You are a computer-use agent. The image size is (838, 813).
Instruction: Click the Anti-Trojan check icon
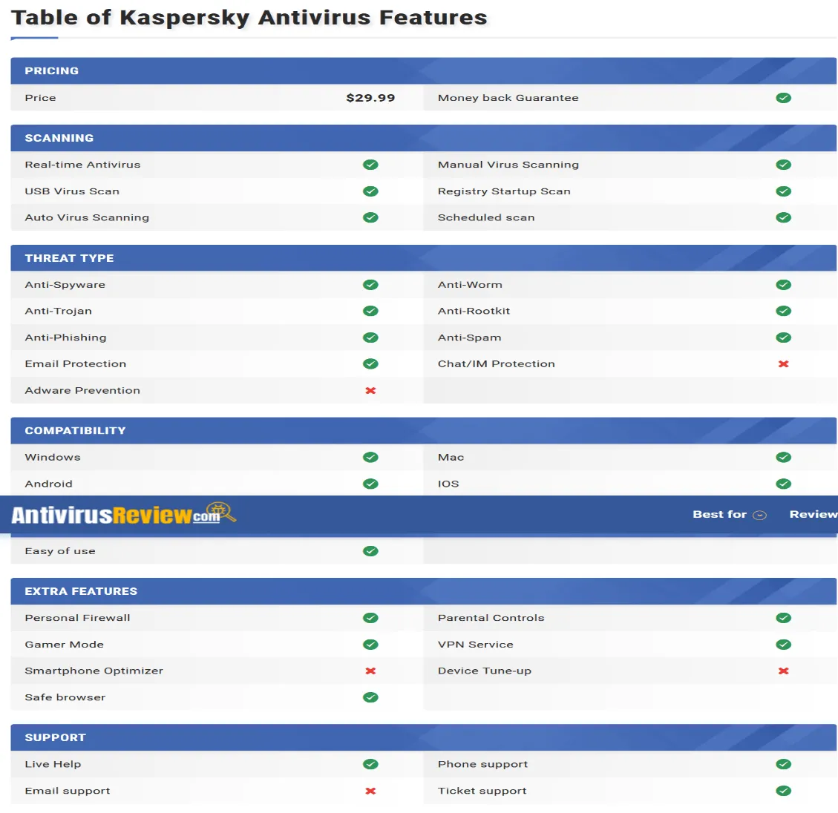(x=370, y=311)
